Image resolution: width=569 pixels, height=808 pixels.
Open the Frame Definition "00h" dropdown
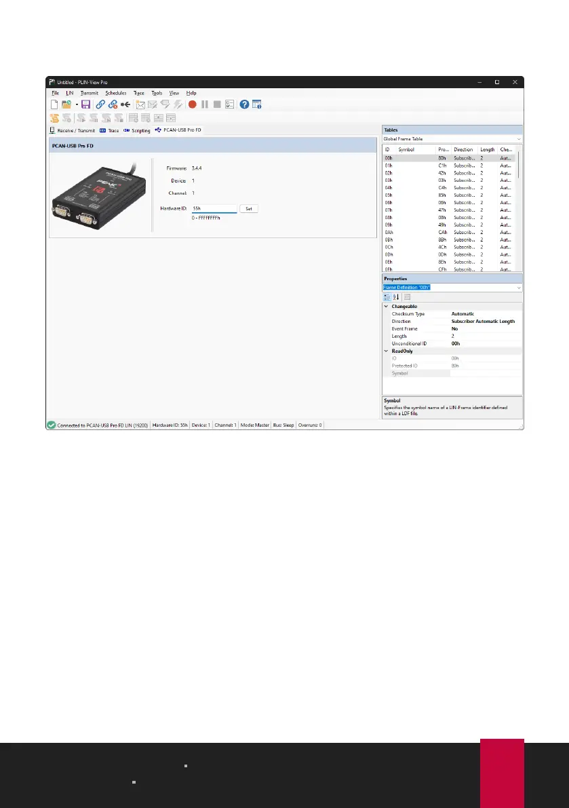[452, 288]
